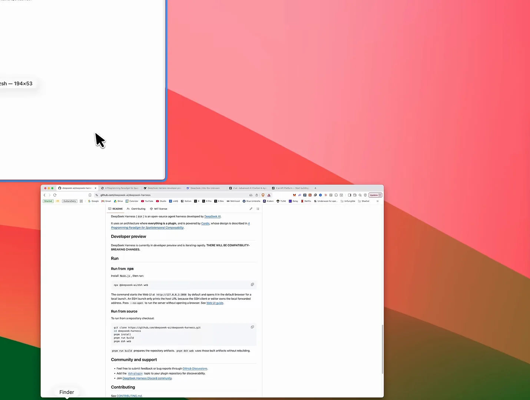Edit the README with pencil icon
This screenshot has width=530, height=400.
(x=251, y=209)
